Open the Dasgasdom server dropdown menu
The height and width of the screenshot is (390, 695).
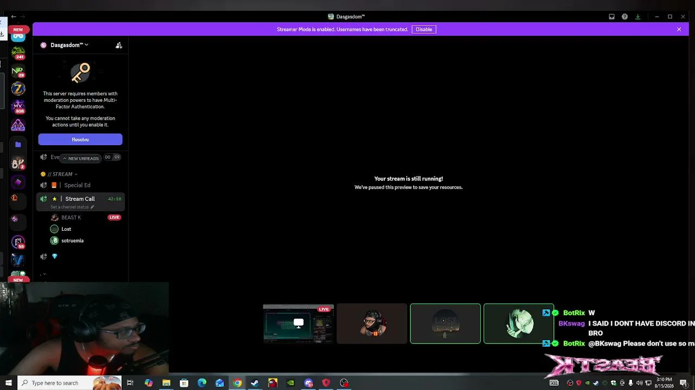69,45
